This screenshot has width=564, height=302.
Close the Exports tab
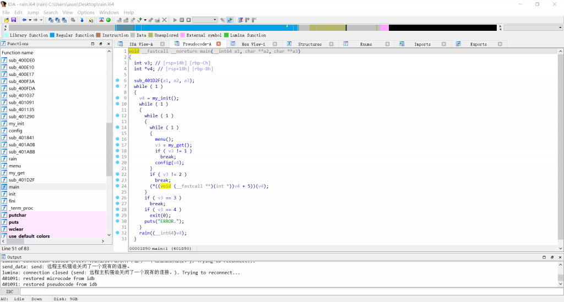tap(500, 44)
